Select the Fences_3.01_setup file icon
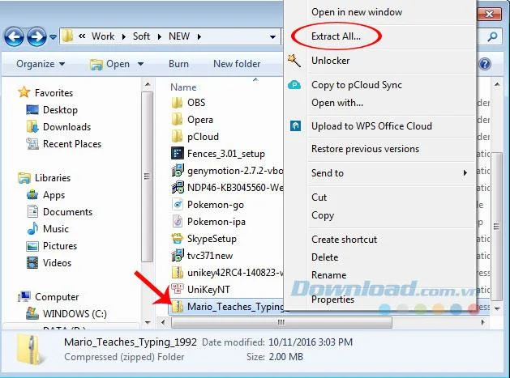The width and height of the screenshot is (510, 378). coord(178,153)
